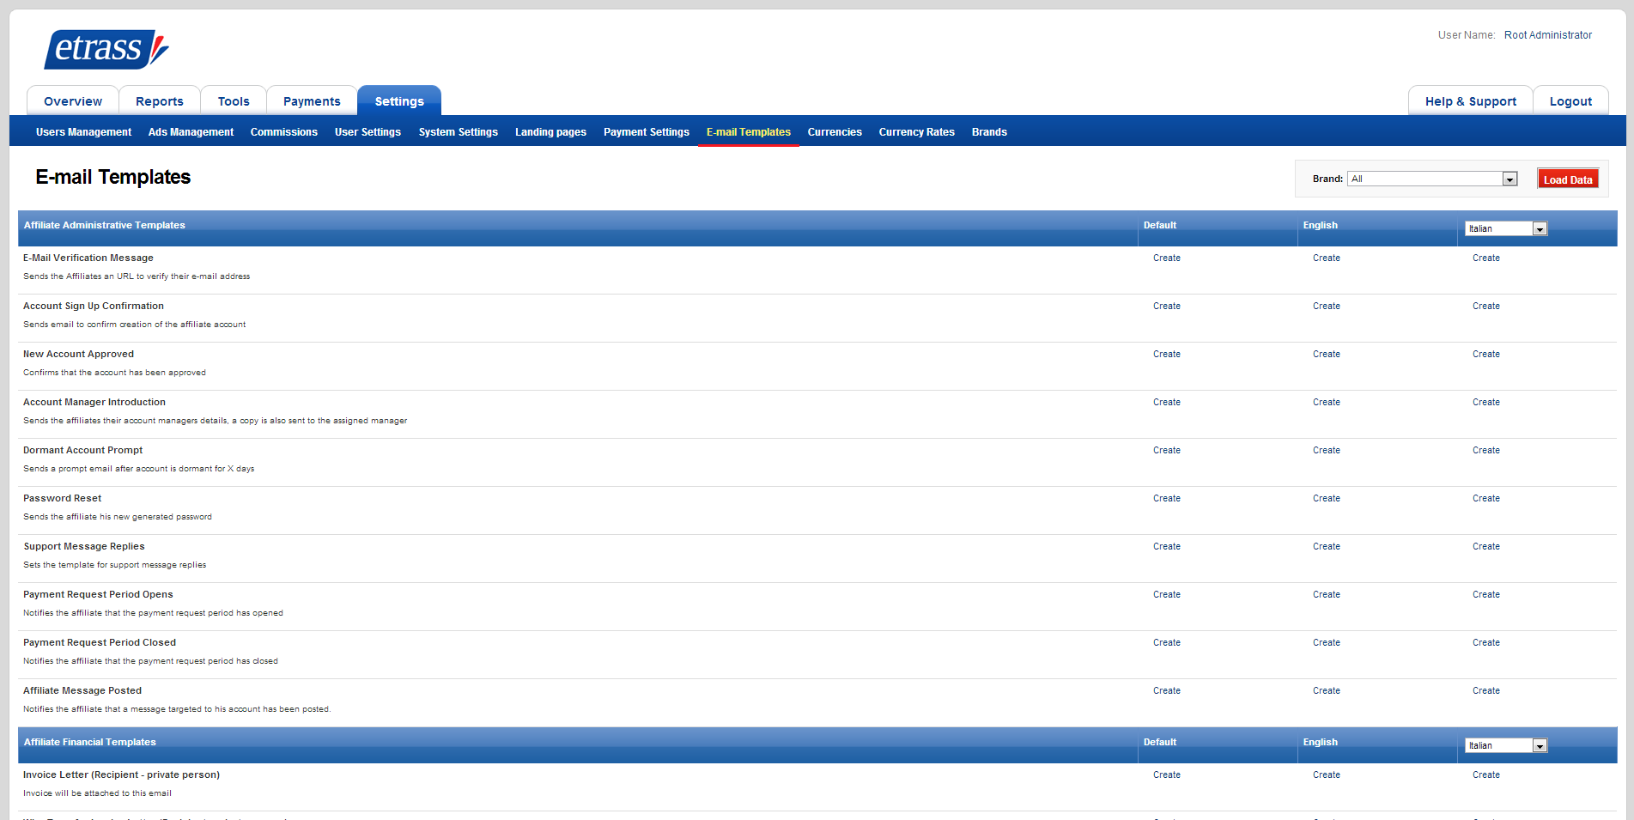Create Italian template for Dormant Account Prompt
This screenshot has height=820, width=1634.
1485,450
